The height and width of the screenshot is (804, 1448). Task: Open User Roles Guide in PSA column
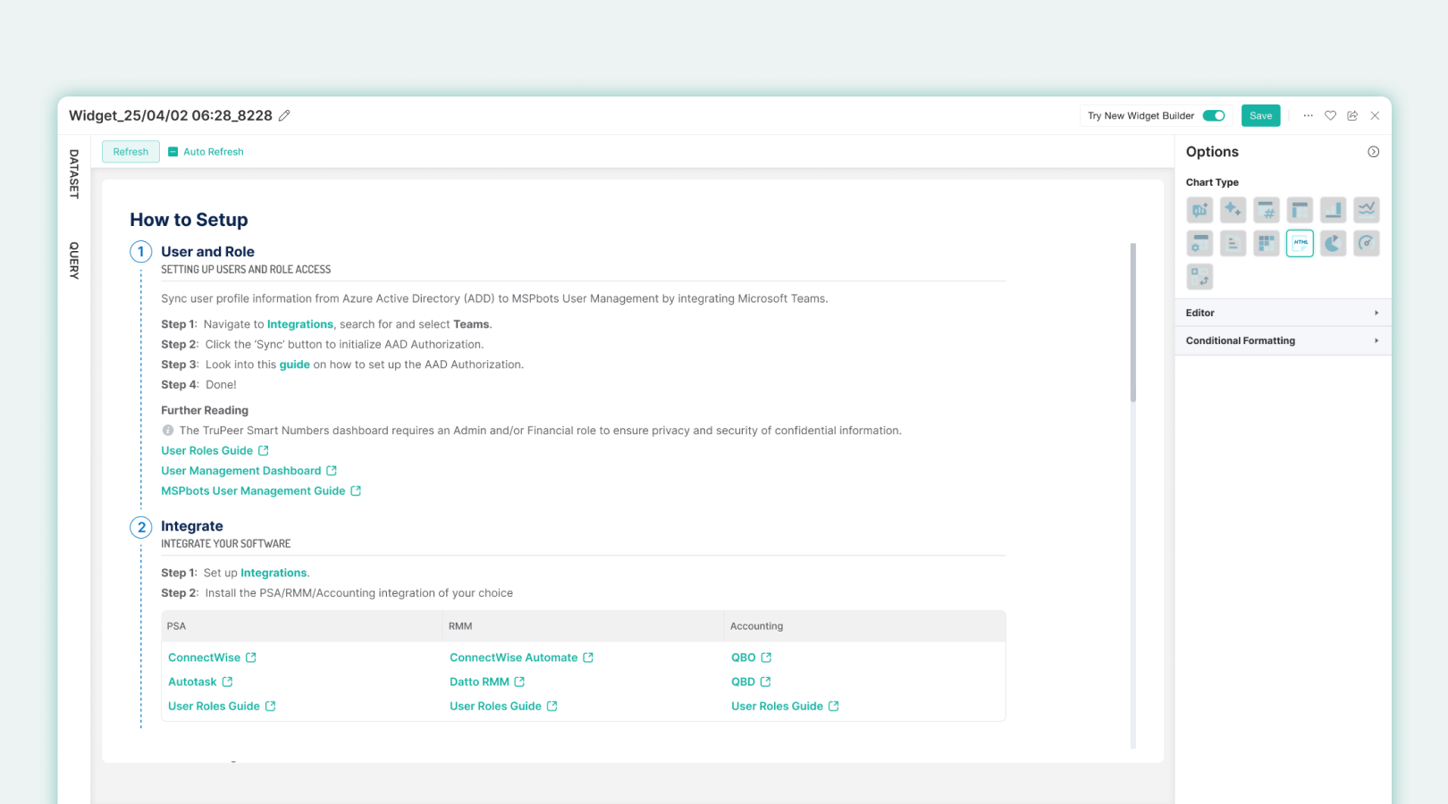click(x=214, y=706)
